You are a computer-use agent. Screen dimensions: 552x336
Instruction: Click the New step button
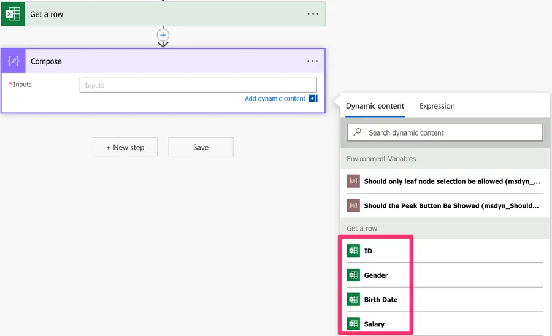point(125,147)
